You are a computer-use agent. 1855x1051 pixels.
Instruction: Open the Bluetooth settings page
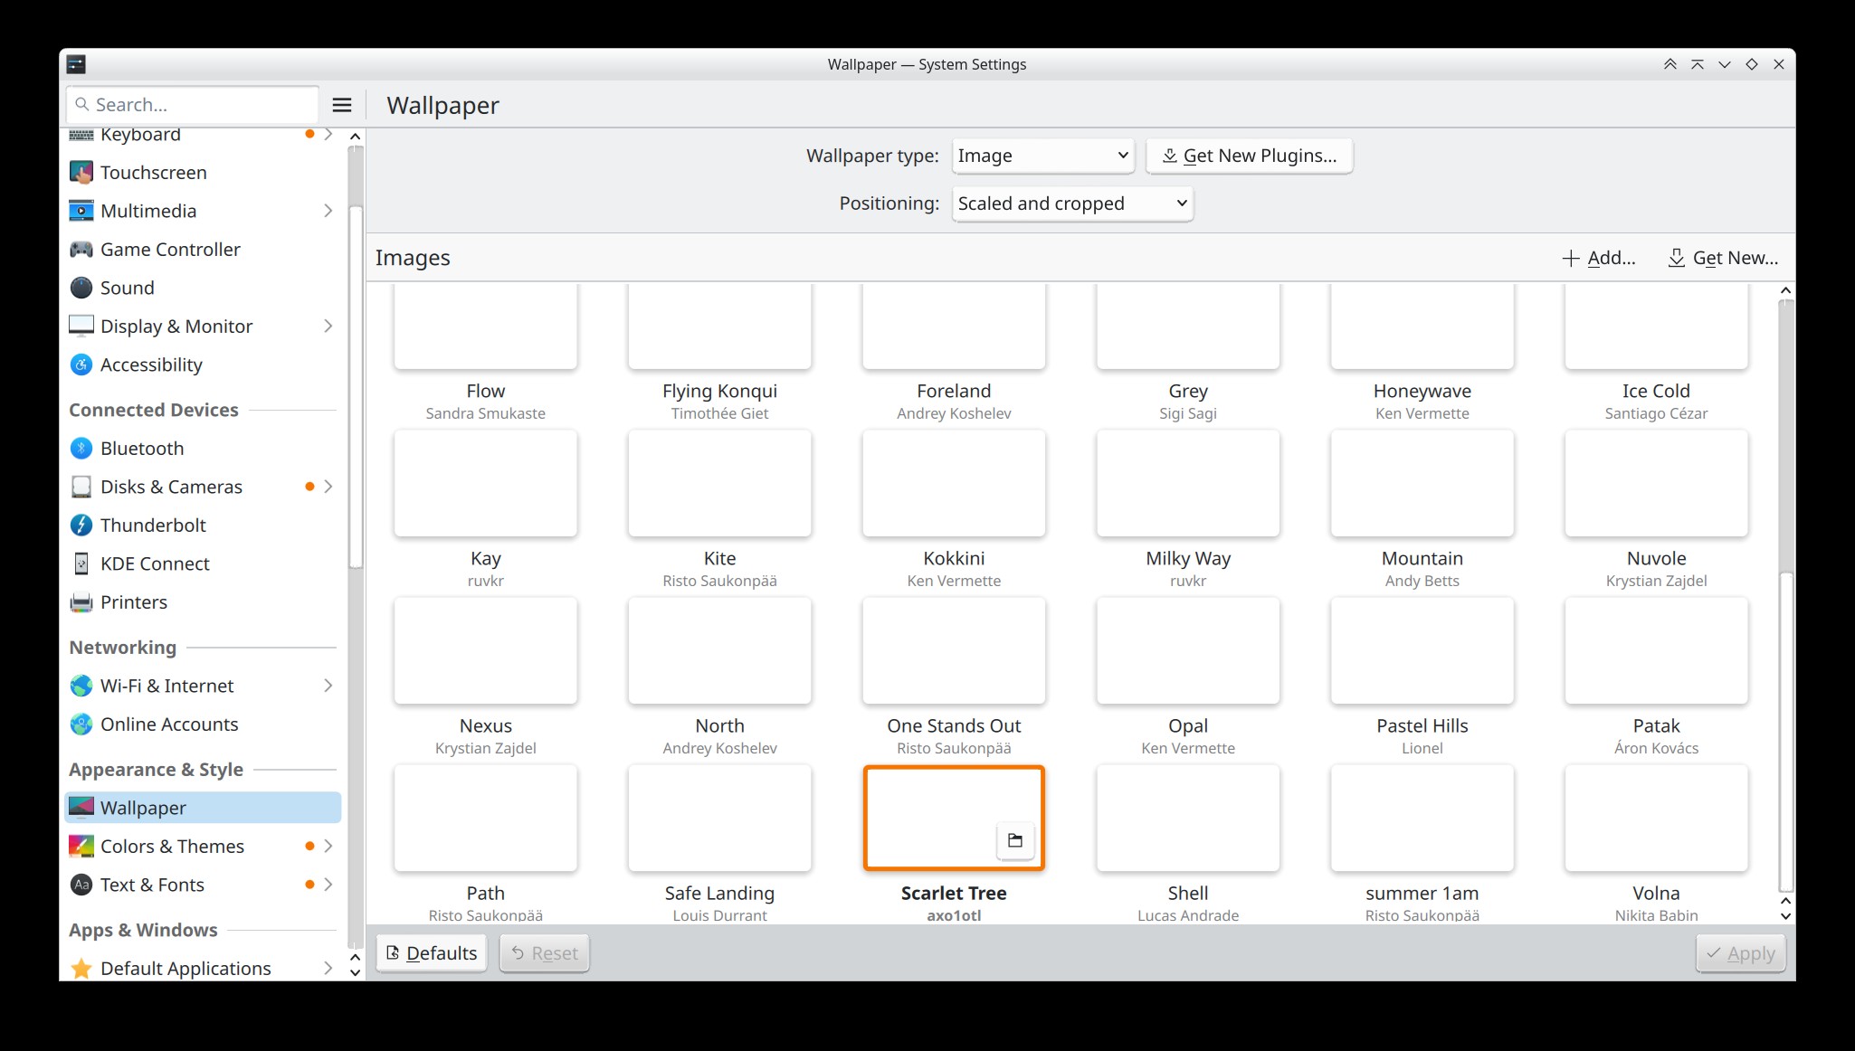point(203,448)
